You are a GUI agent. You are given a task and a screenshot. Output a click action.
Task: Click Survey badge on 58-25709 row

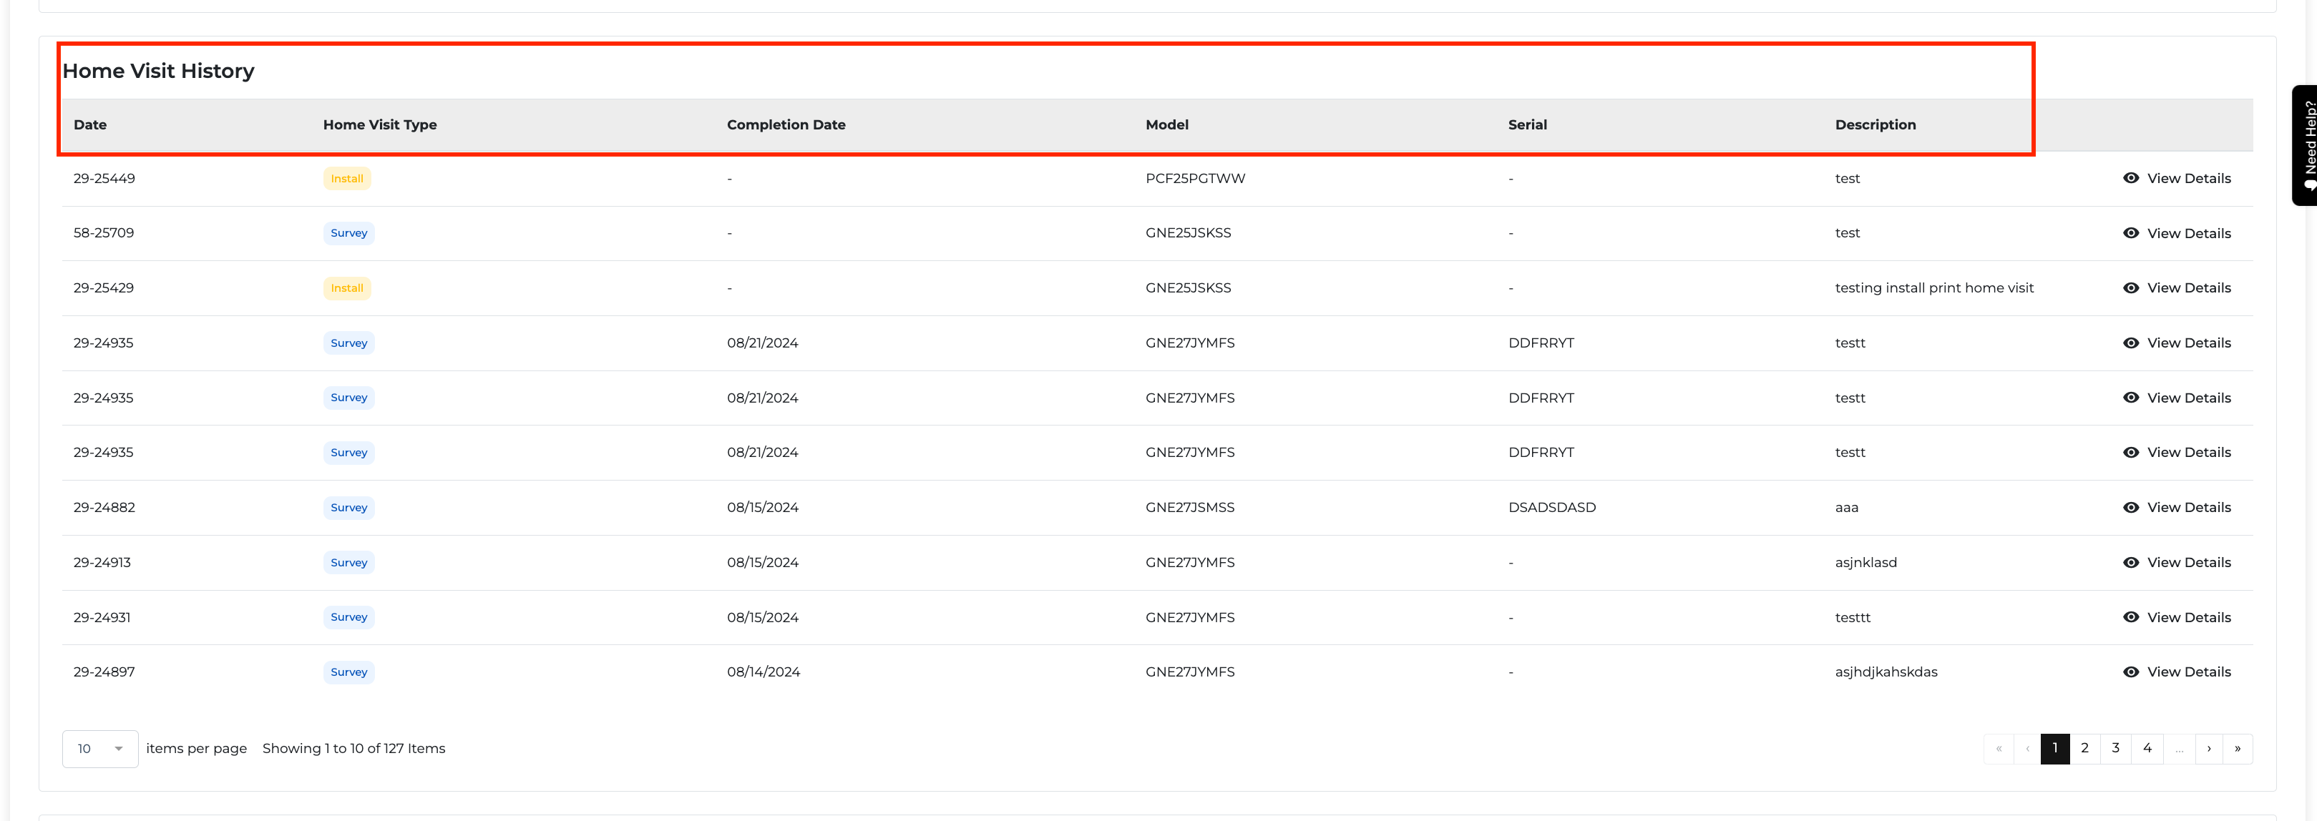pos(348,233)
